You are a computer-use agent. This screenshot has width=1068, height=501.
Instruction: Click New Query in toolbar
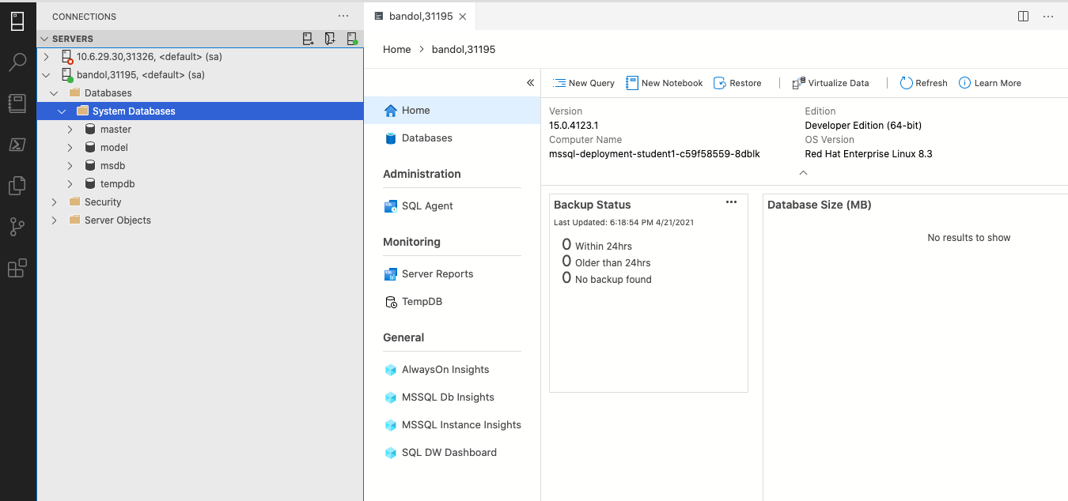click(583, 83)
